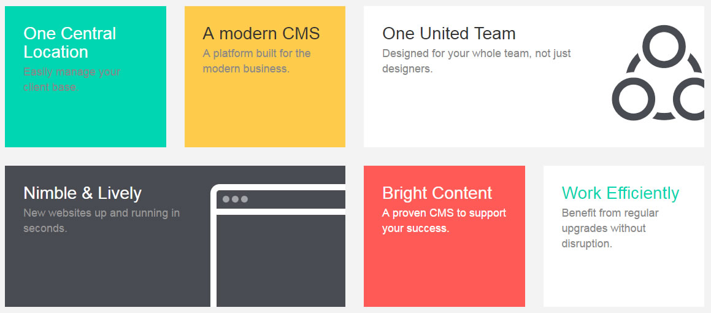The height and width of the screenshot is (313, 711).
Task: Select the teal green tile background
Action: pyautogui.click(x=85, y=118)
